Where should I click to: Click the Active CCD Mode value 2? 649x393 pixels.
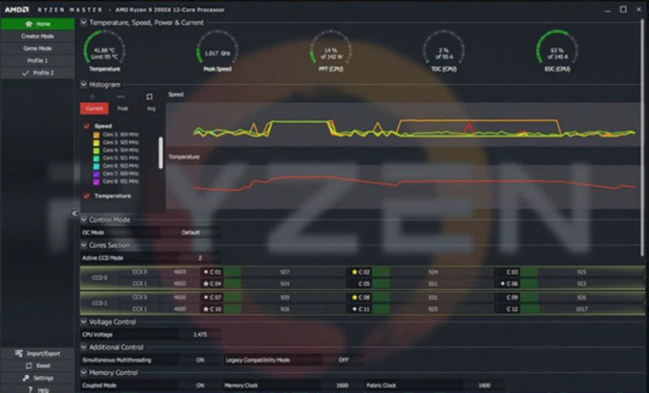coord(200,258)
